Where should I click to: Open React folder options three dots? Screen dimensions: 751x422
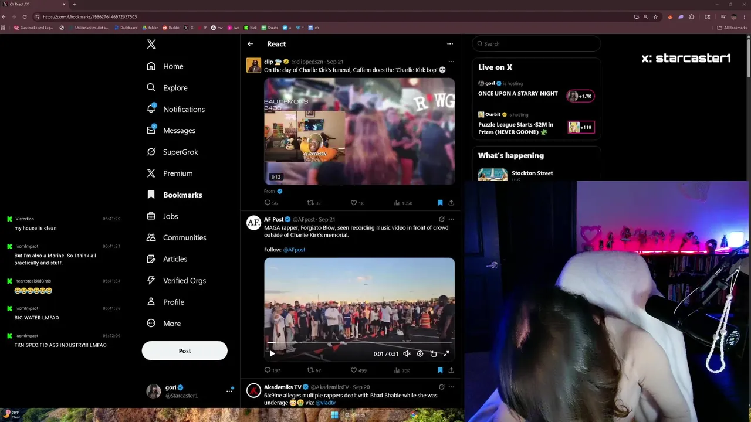point(450,44)
